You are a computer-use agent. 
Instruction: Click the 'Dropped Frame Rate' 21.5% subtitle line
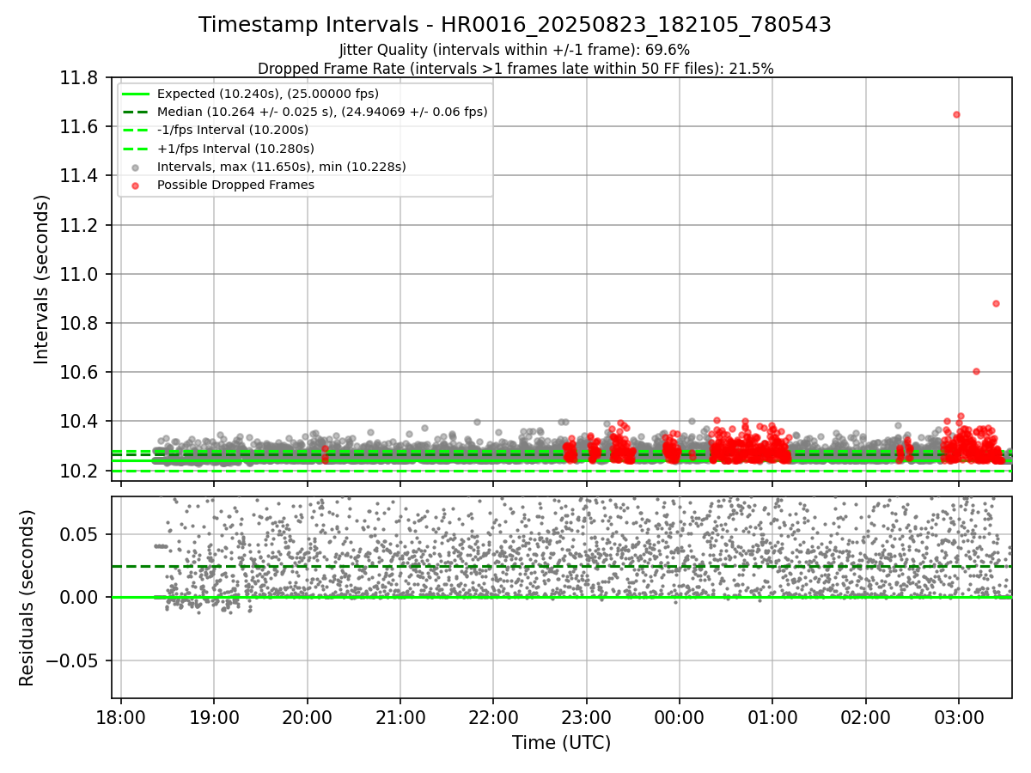pyautogui.click(x=515, y=69)
